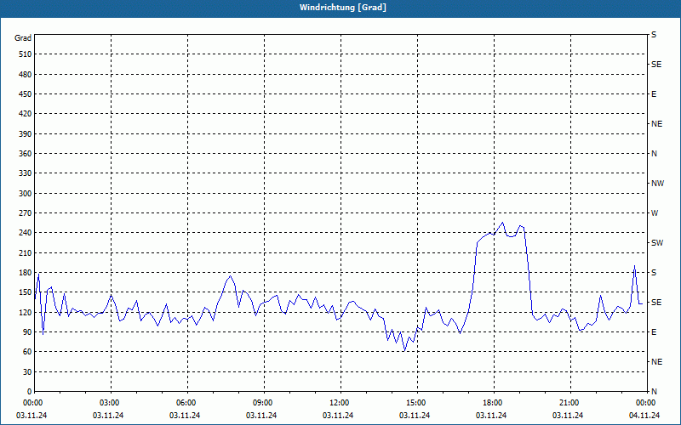Image resolution: width=681 pixels, height=425 pixels.
Task: Click the 03.11.24 date under 06:00
Action: (x=185, y=416)
